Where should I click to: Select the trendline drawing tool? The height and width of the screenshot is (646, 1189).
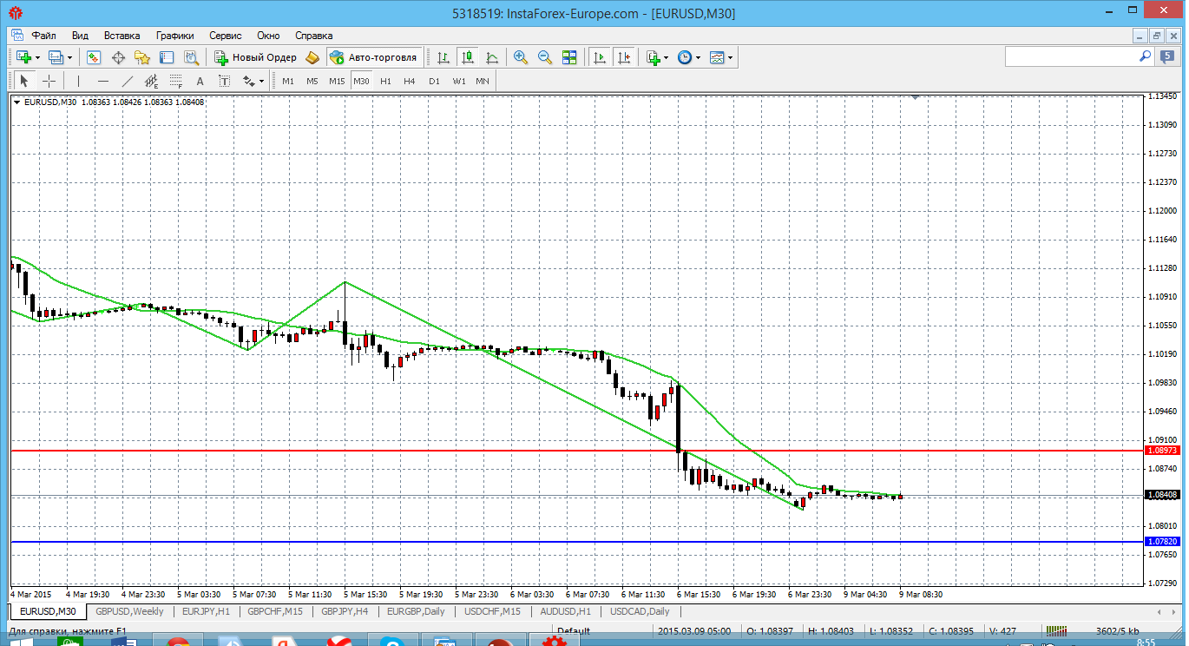pos(128,81)
